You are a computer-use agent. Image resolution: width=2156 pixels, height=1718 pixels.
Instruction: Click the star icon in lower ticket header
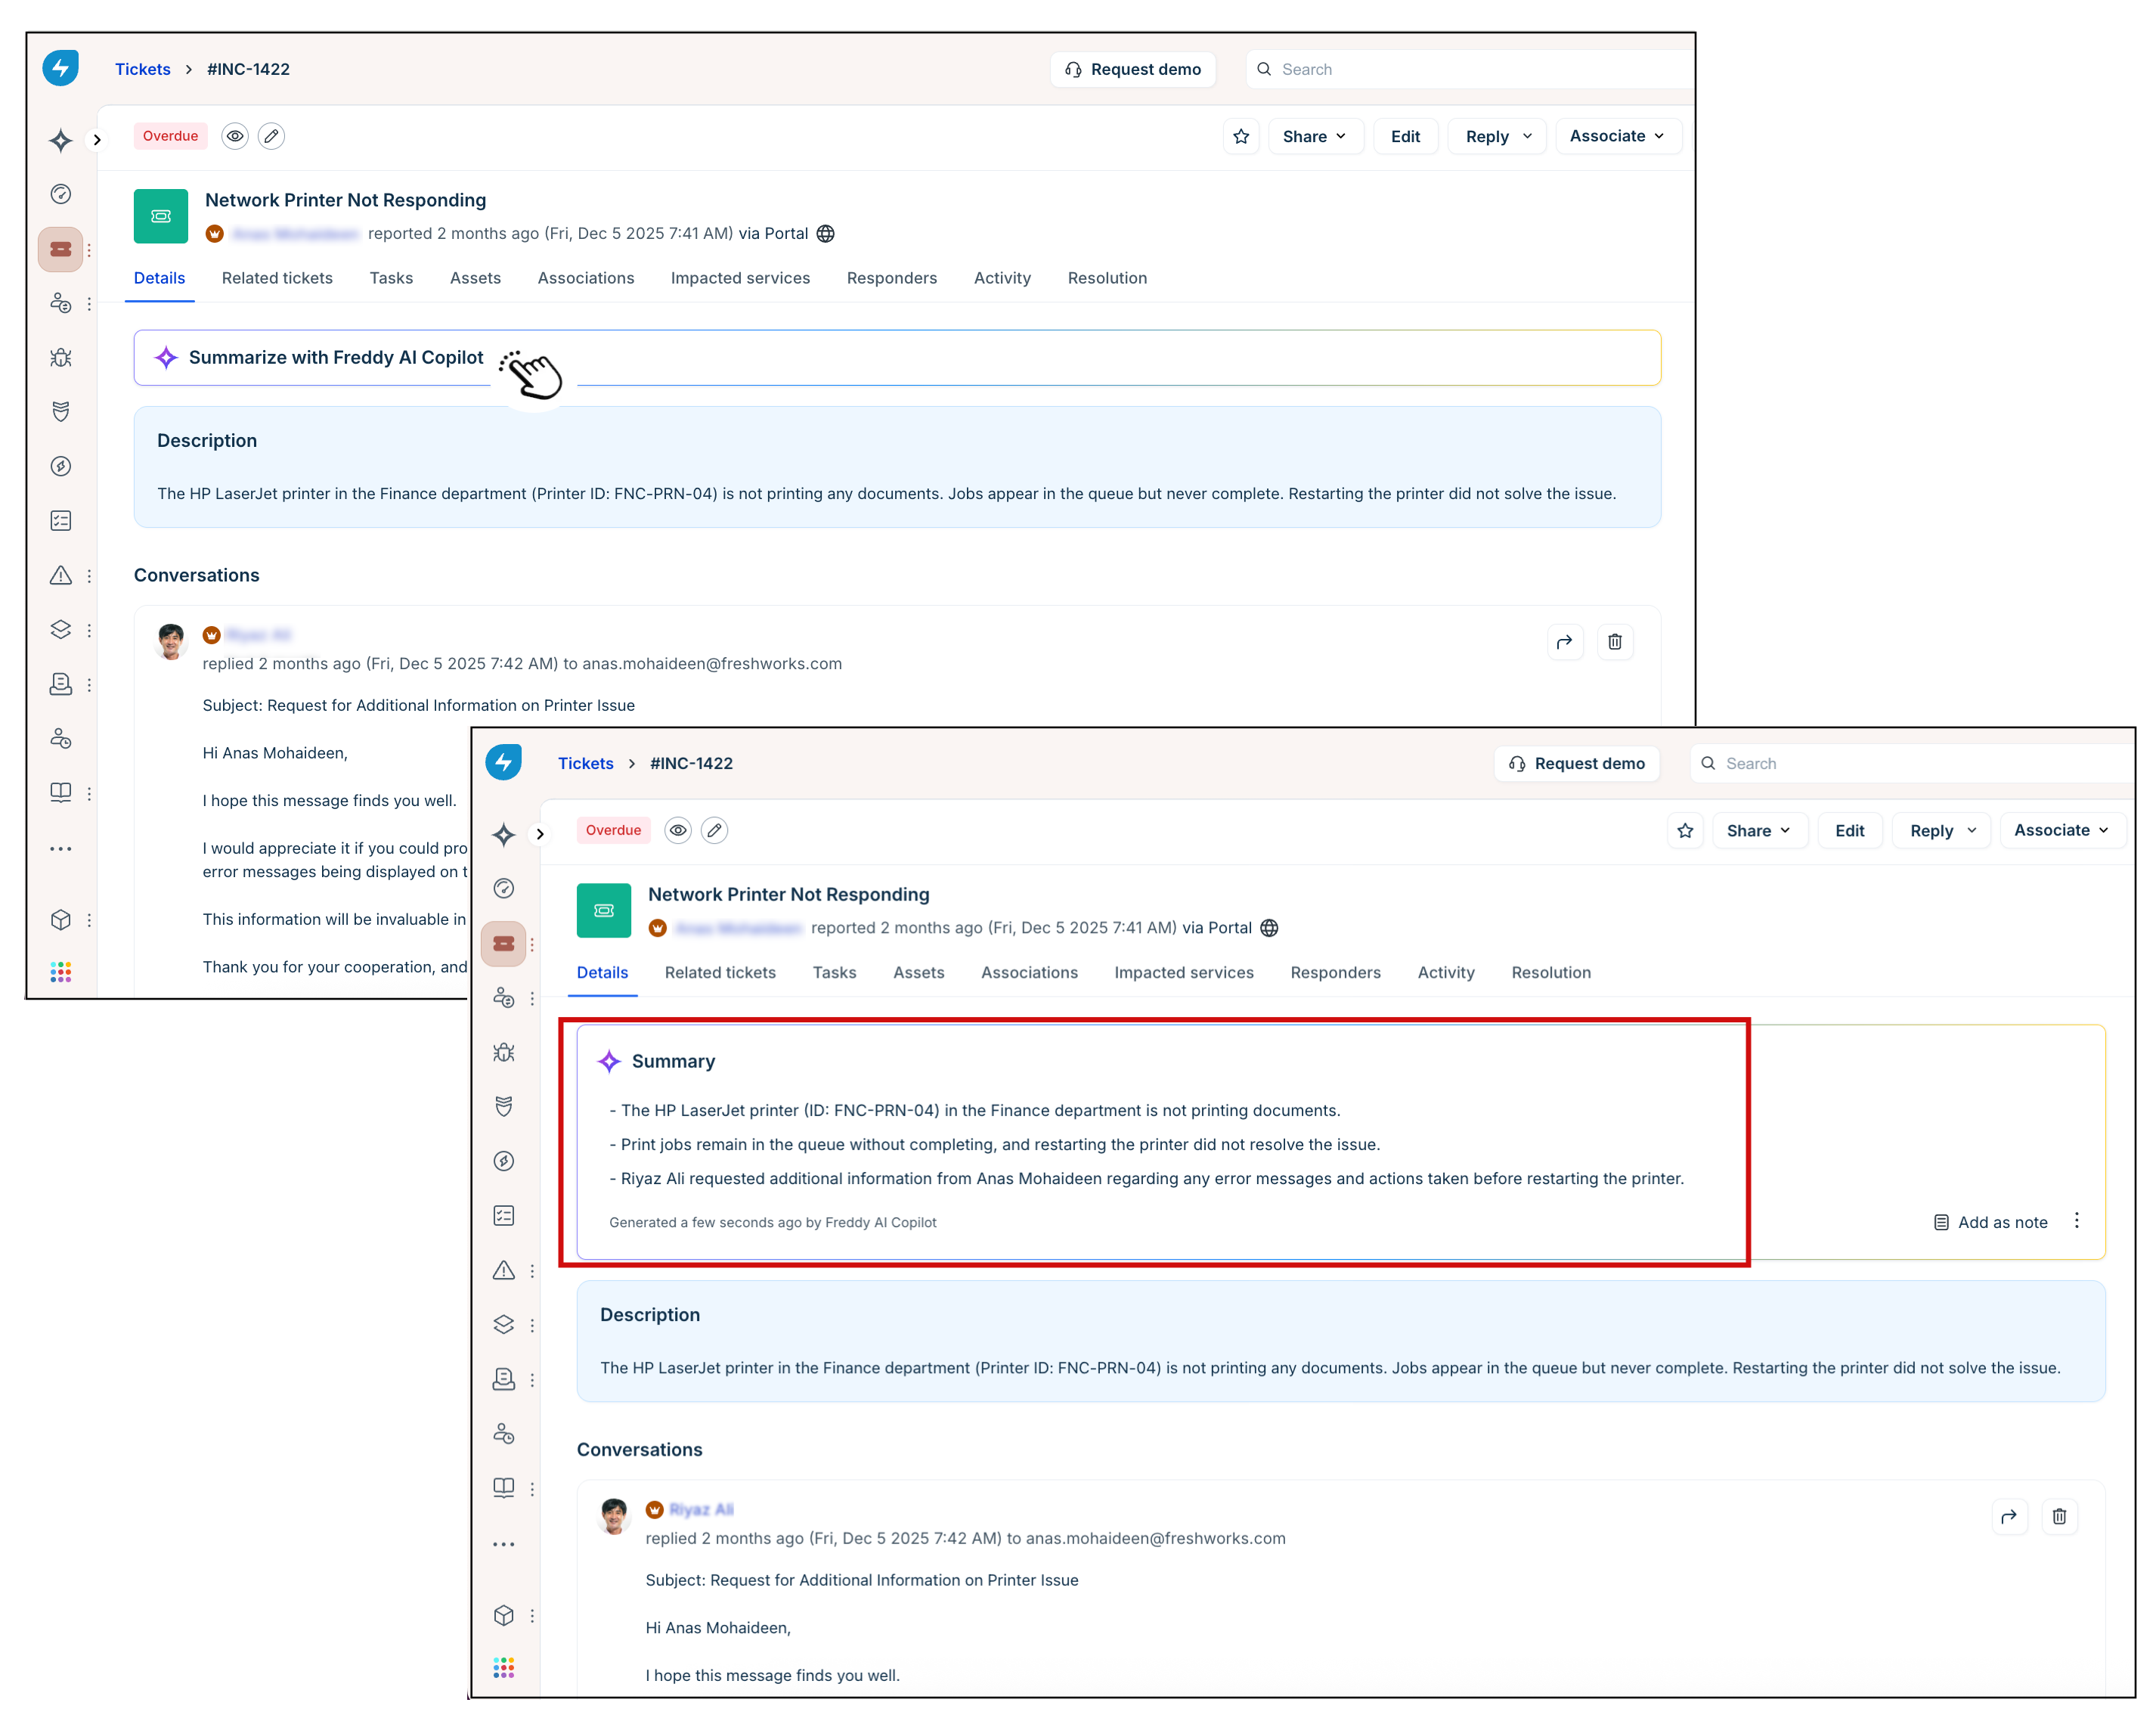pyautogui.click(x=1685, y=830)
